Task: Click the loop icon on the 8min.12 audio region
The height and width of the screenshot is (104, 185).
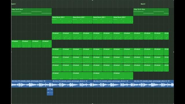Action: click(169, 81)
